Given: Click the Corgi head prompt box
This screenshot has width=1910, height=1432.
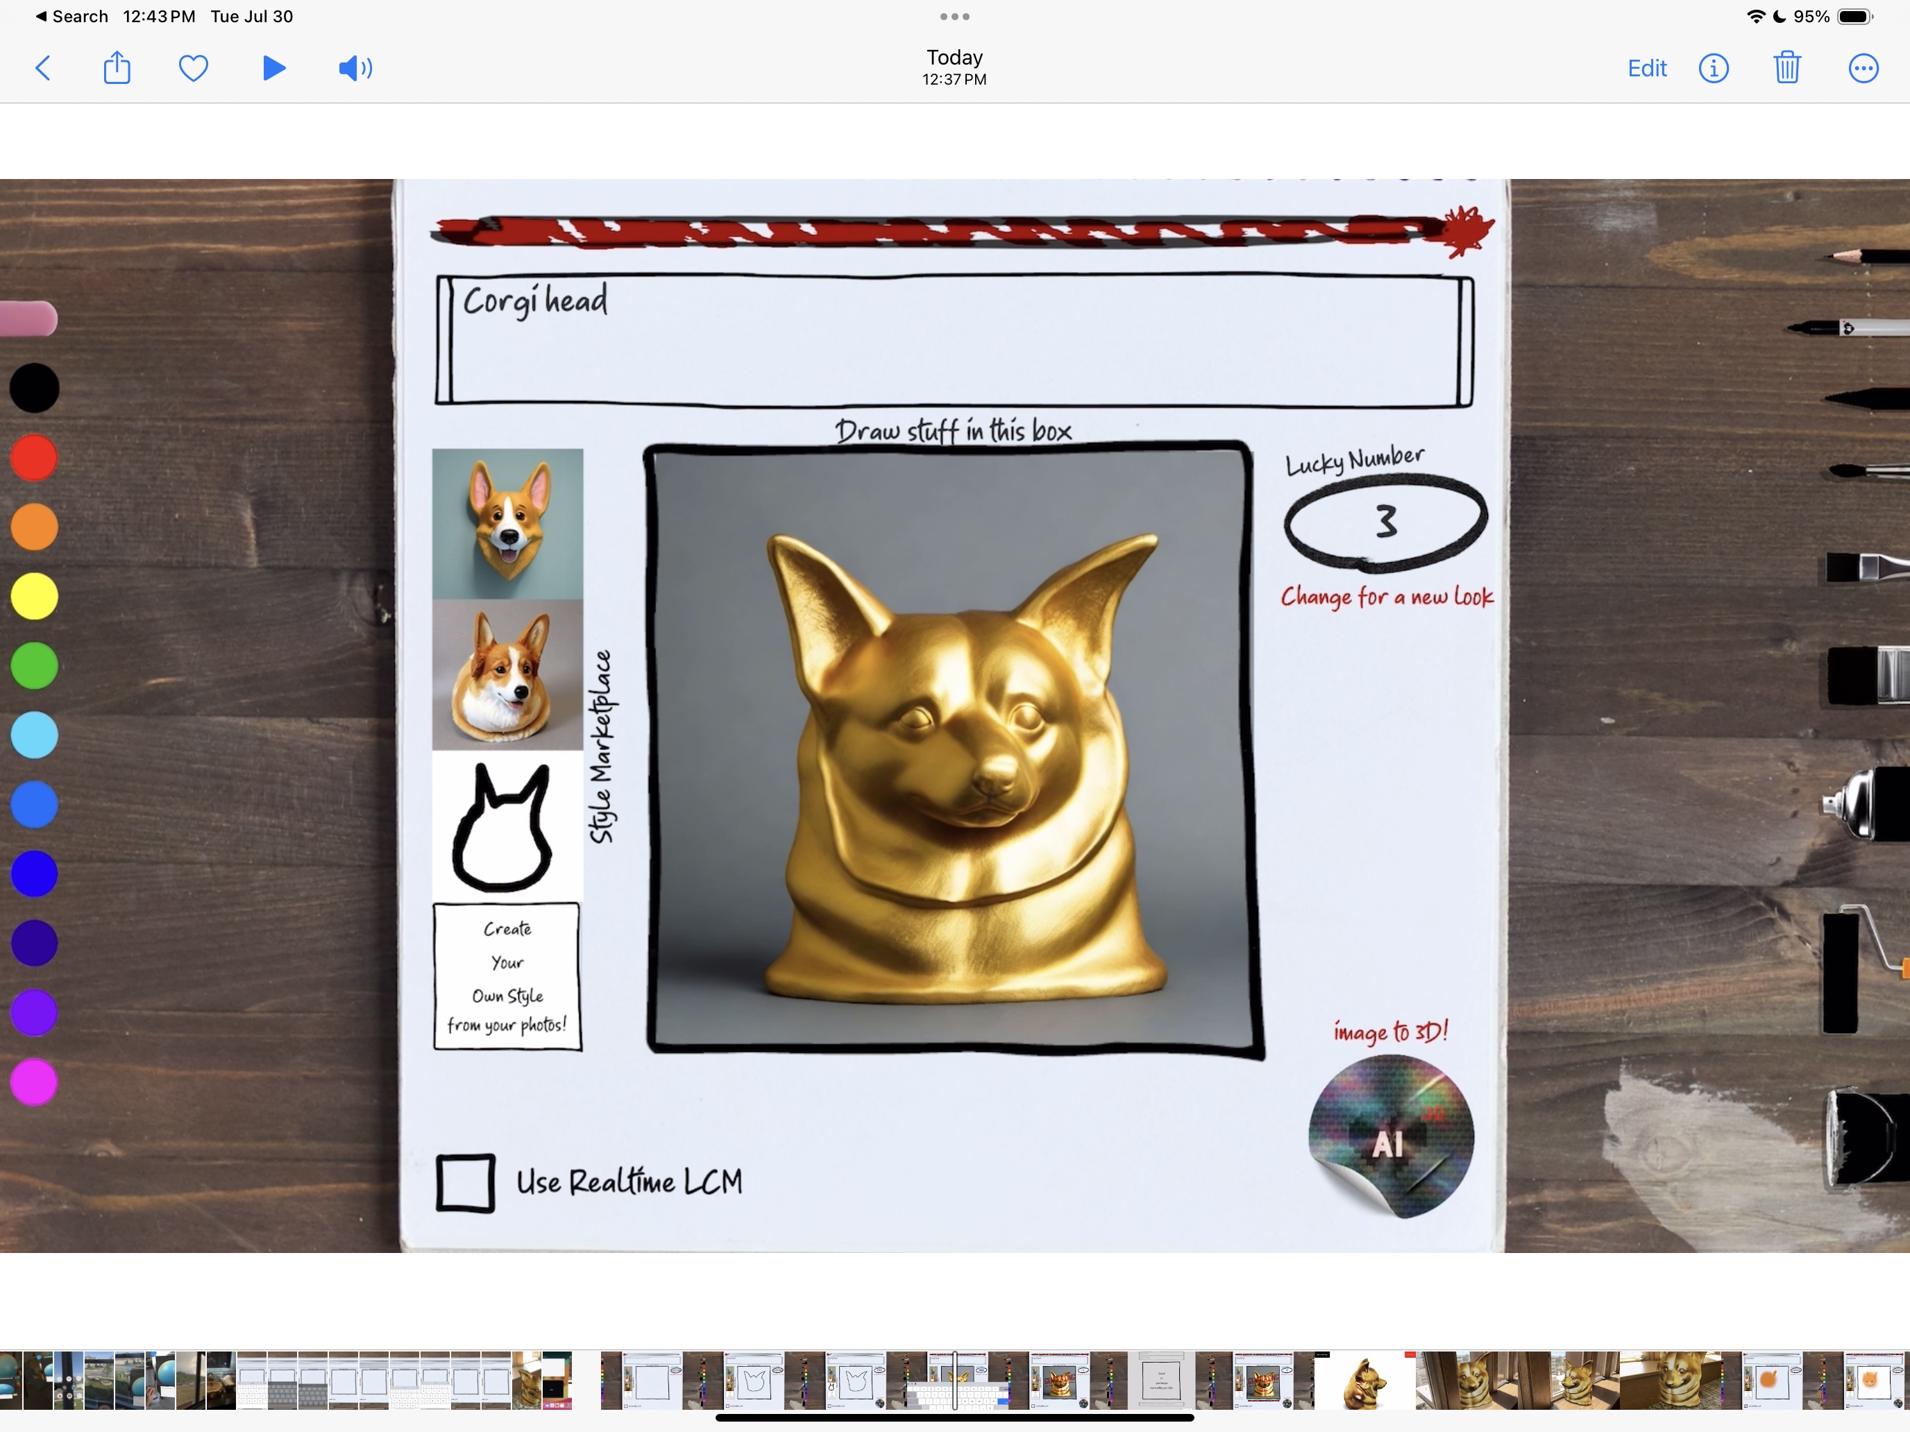Looking at the screenshot, I should [x=954, y=340].
